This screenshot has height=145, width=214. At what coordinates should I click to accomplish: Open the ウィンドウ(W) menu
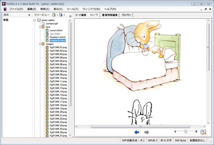click(91, 9)
